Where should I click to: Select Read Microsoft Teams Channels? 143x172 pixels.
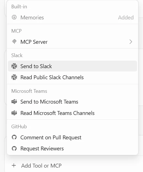click(x=72, y=113)
